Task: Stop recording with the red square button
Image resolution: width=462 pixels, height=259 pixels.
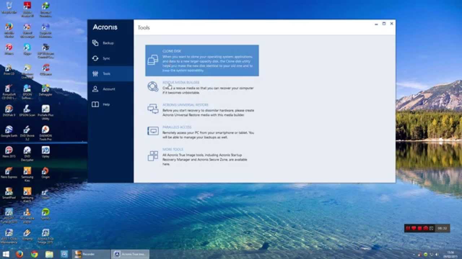Action: click(x=420, y=228)
